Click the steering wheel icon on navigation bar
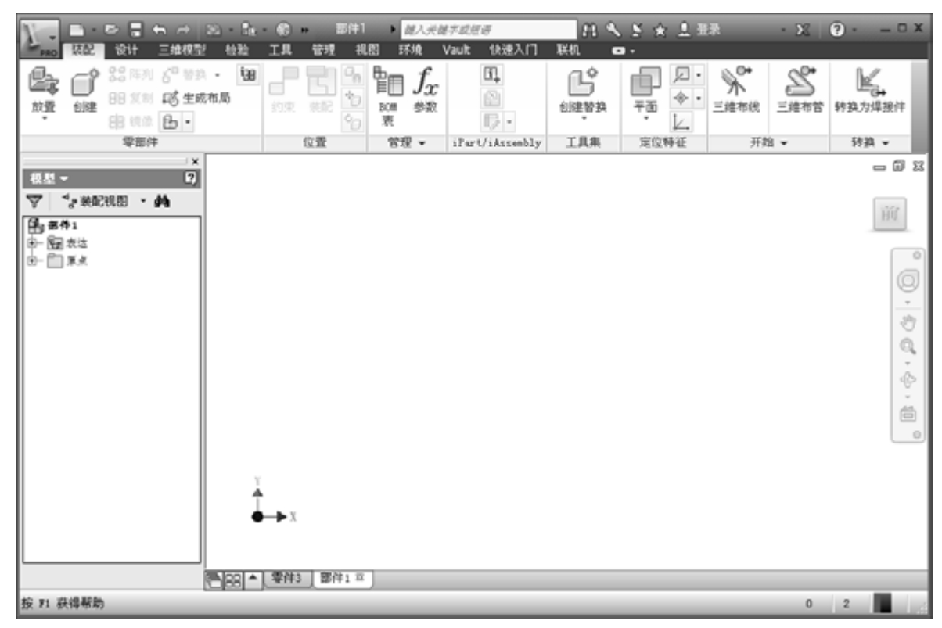This screenshot has width=942, height=628. [908, 279]
